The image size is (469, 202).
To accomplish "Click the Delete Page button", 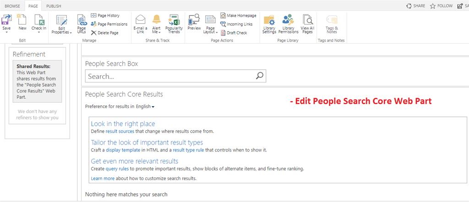I will (x=105, y=33).
